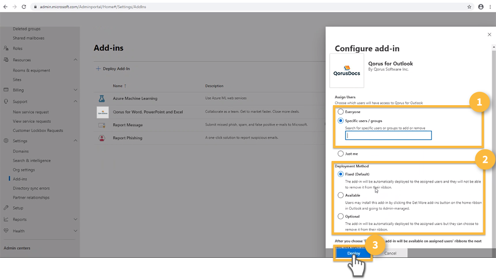Click the Roles icon in sidebar
Screen dimensions: 496x279
(6, 48)
